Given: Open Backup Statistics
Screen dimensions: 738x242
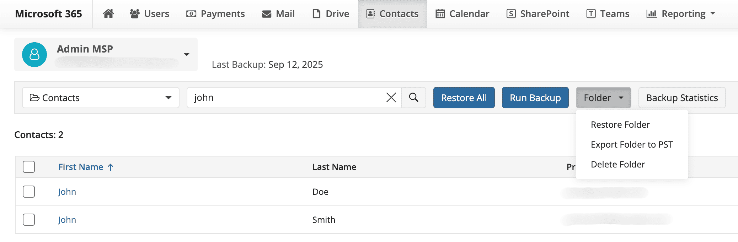Looking at the screenshot, I should pos(682,98).
